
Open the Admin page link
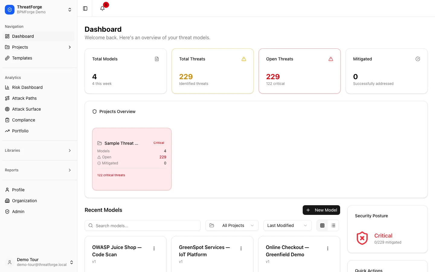click(x=39, y=212)
